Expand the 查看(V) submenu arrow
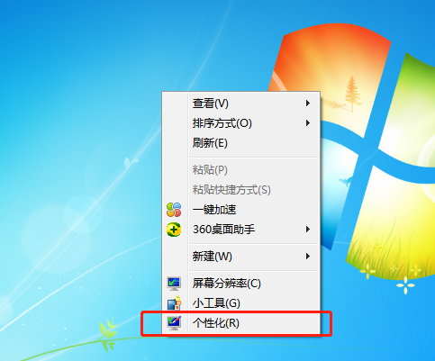Screen dimensions: 435x361 (308, 104)
